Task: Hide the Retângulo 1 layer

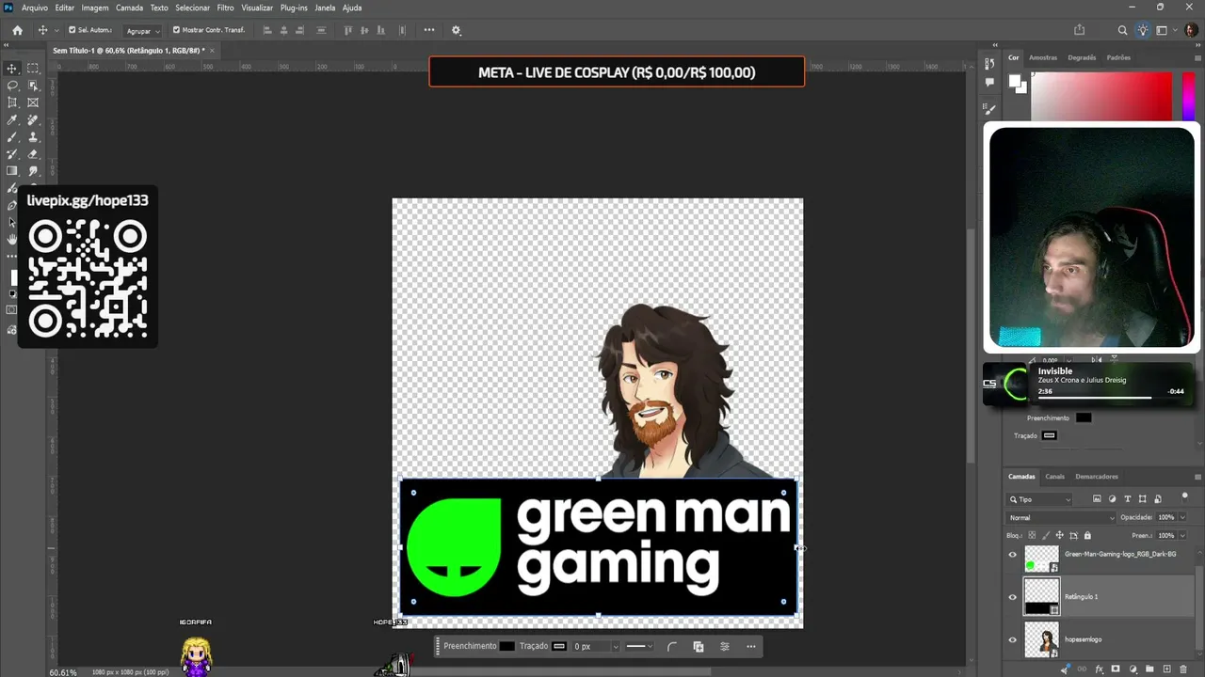Action: pyautogui.click(x=1013, y=597)
